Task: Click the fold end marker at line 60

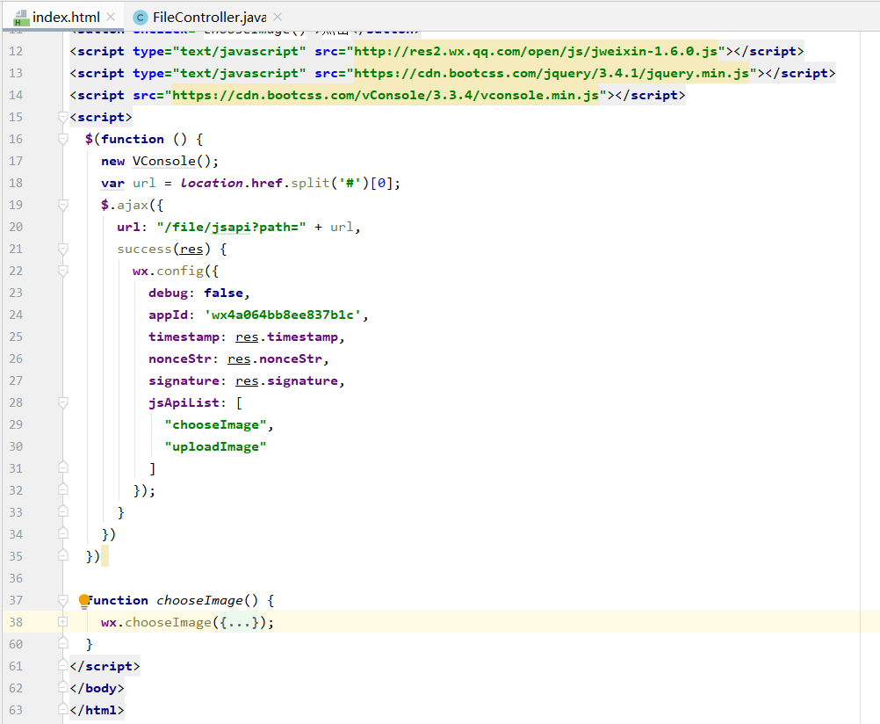Action: (x=63, y=644)
